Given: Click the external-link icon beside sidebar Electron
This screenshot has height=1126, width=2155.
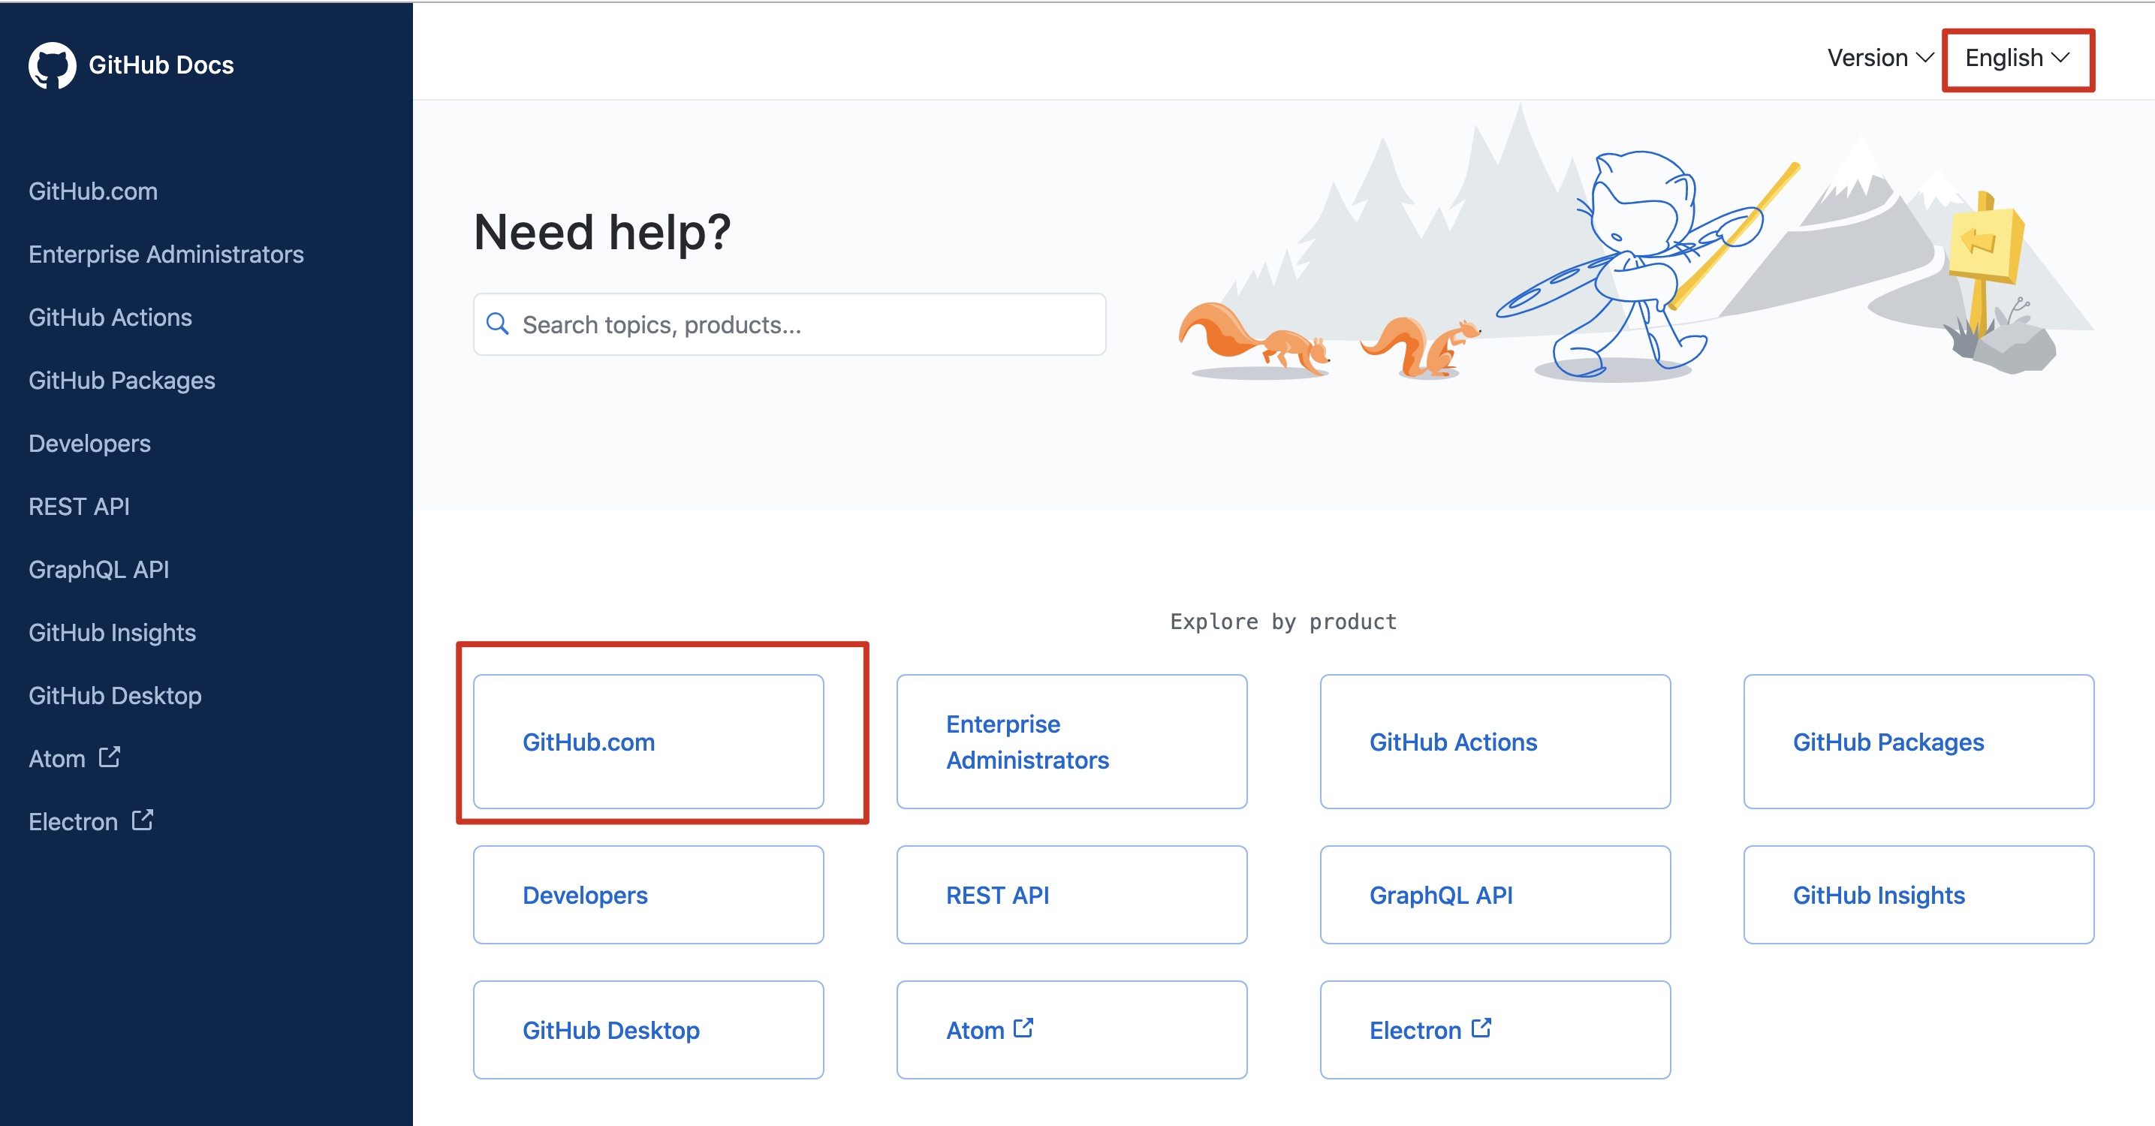Looking at the screenshot, I should [142, 820].
